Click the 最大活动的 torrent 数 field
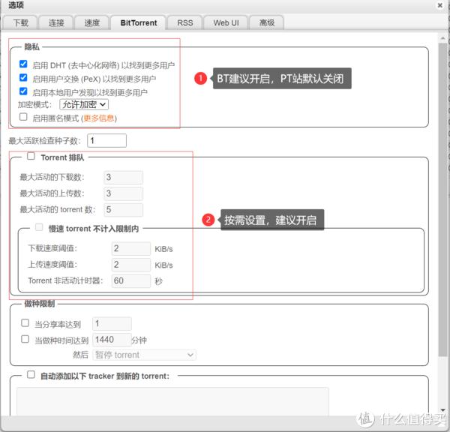Screen dimensions: 450x432 click(123, 210)
